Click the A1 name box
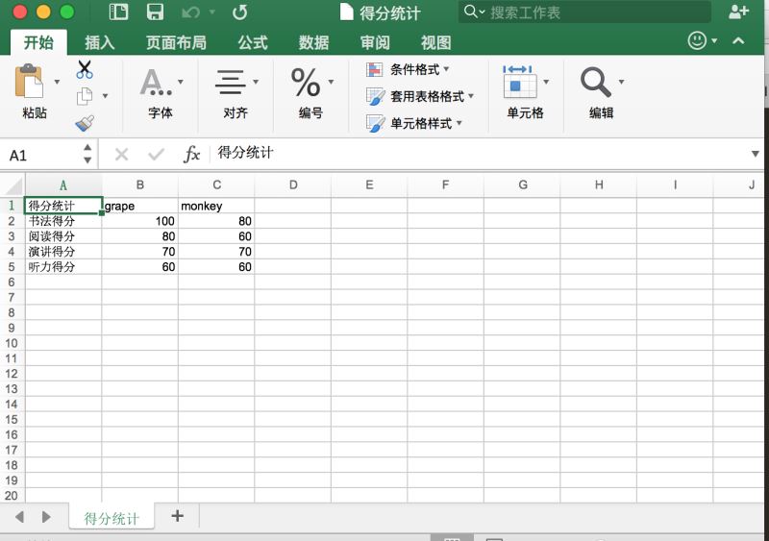 pyautogui.click(x=41, y=155)
